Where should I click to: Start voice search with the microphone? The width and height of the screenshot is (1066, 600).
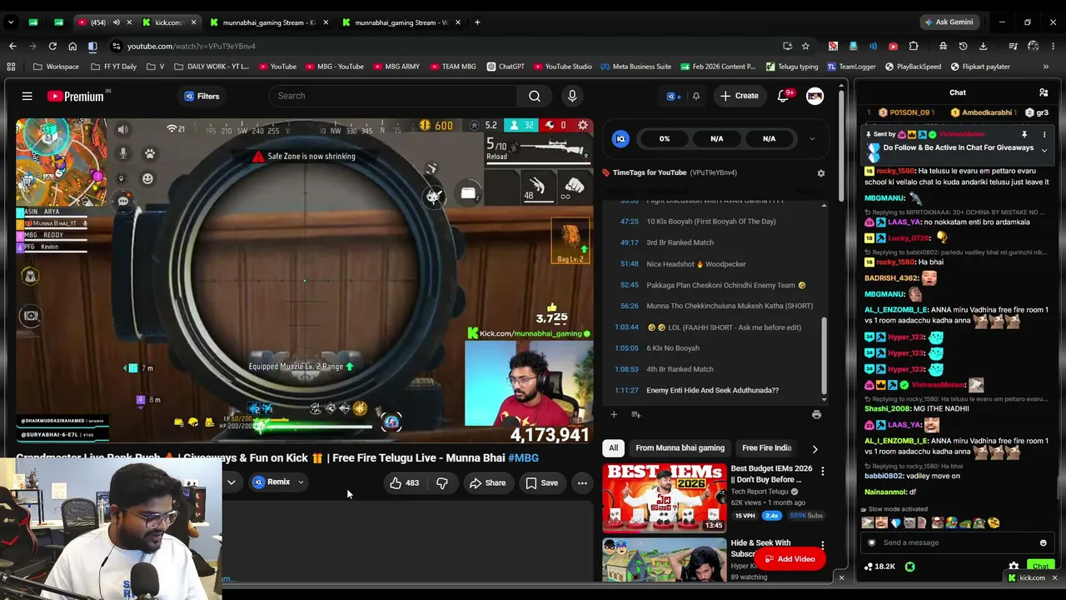(572, 96)
